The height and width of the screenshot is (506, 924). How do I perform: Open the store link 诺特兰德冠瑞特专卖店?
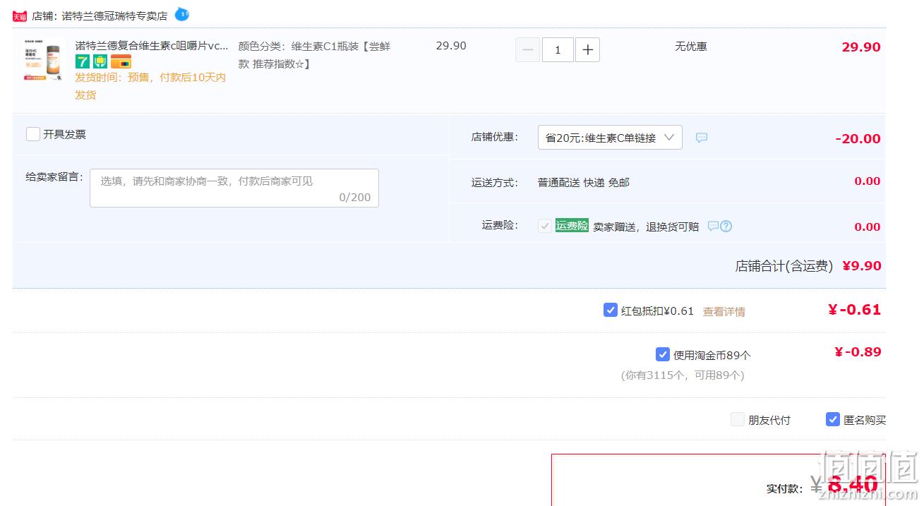click(x=114, y=16)
